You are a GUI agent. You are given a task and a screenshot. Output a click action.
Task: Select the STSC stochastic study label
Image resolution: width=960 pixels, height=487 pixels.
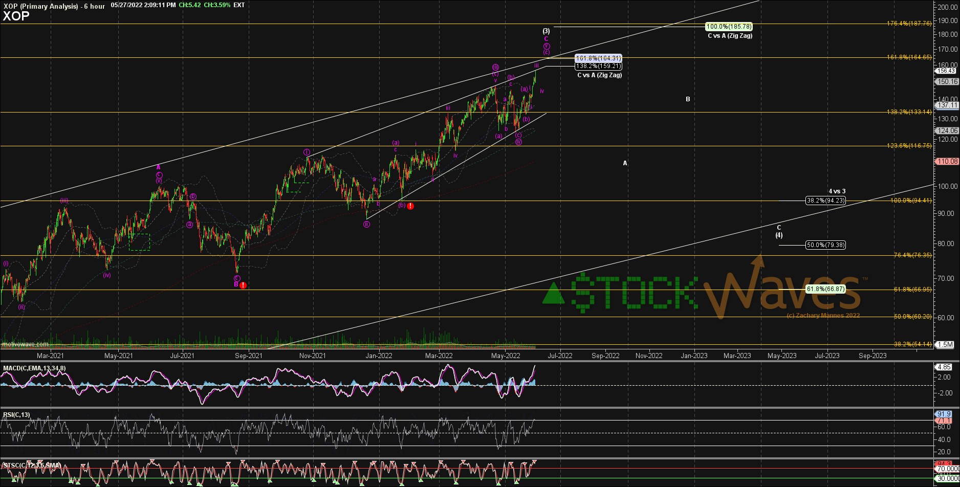(x=32, y=466)
